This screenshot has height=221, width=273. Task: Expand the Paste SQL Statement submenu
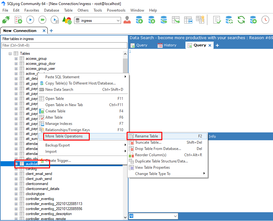click(83, 77)
